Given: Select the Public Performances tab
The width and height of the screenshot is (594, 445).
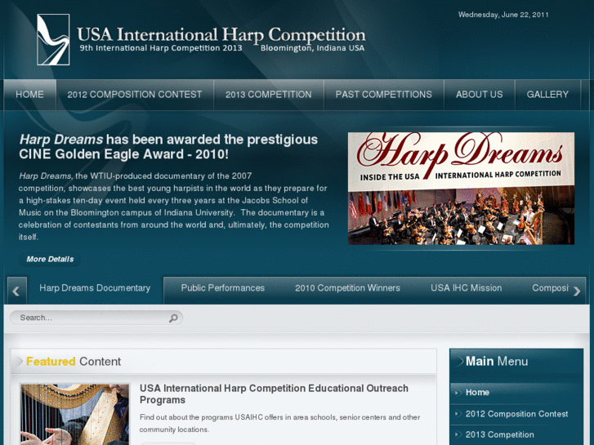Looking at the screenshot, I should [223, 288].
